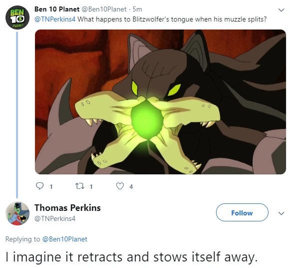The height and width of the screenshot is (268, 290).
Task: Click the retweet arrows icon
Action: [x=79, y=186]
